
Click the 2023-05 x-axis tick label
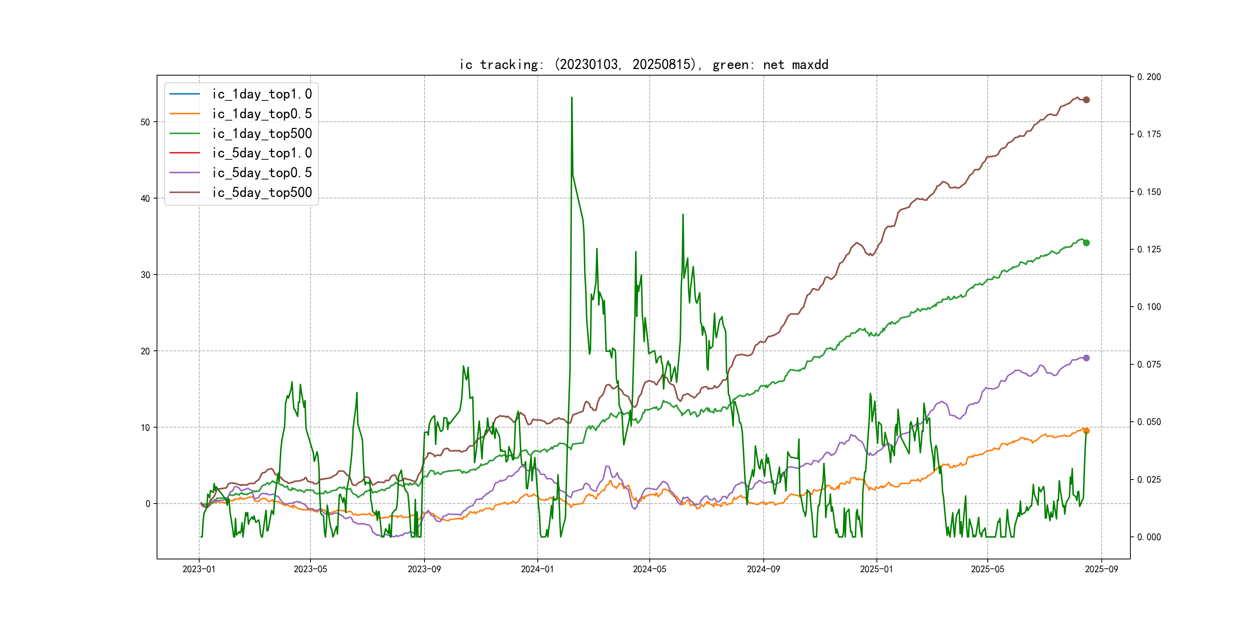310,569
